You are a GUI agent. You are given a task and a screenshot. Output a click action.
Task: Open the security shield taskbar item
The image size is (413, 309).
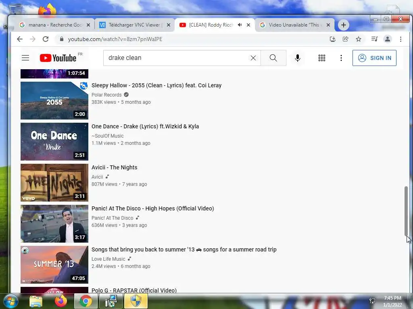[136, 301]
